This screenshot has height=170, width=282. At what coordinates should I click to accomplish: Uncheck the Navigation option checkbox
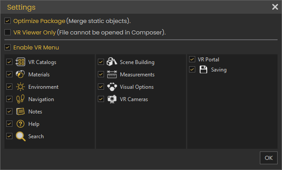click(x=9, y=99)
